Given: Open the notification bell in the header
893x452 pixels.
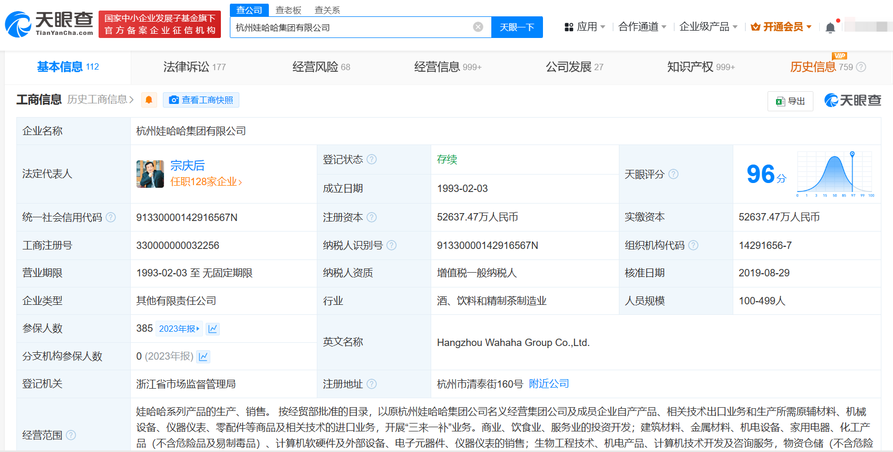Looking at the screenshot, I should (830, 27).
